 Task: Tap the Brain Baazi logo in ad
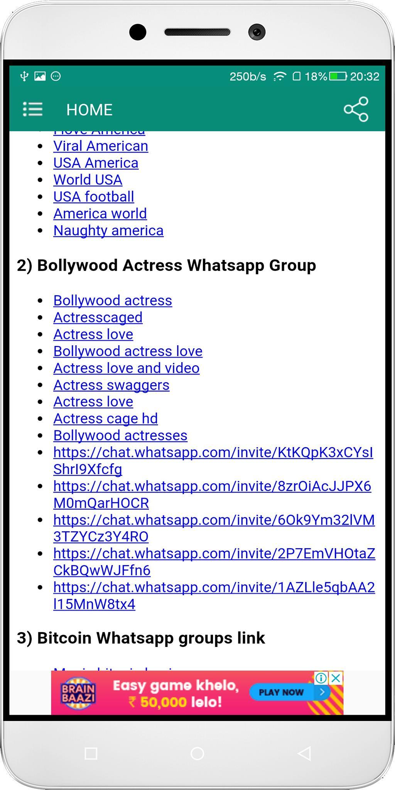pyautogui.click(x=78, y=693)
